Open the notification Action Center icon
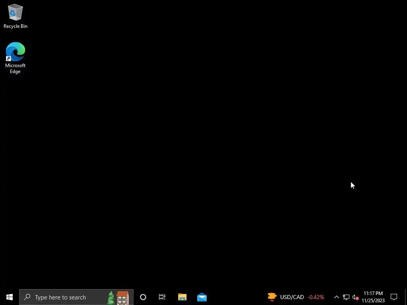The image size is (407, 305). point(394,297)
